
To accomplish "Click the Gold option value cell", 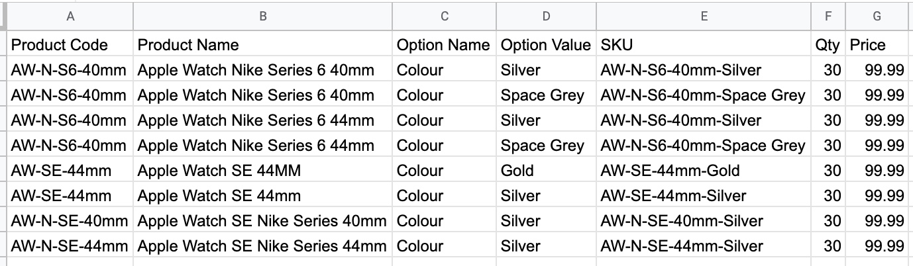I will 517,171.
